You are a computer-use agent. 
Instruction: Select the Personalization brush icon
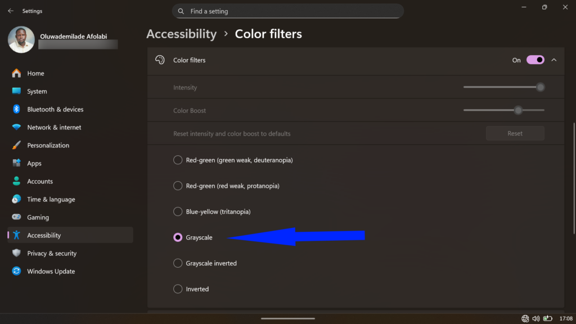pyautogui.click(x=16, y=145)
